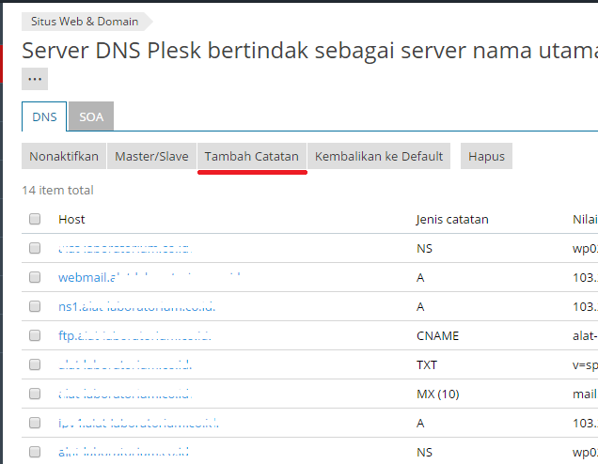Image resolution: width=598 pixels, height=464 pixels.
Task: Click the TXT record type cell
Action: click(x=426, y=365)
